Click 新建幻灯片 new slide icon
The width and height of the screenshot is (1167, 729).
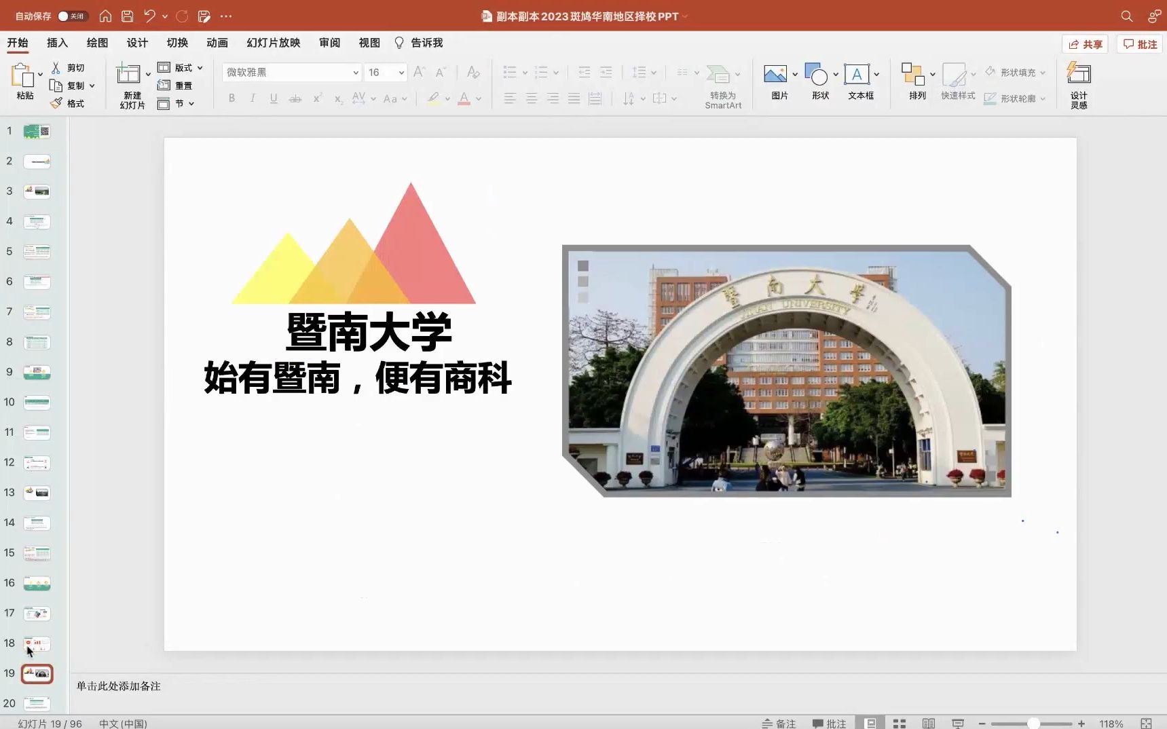(x=128, y=73)
